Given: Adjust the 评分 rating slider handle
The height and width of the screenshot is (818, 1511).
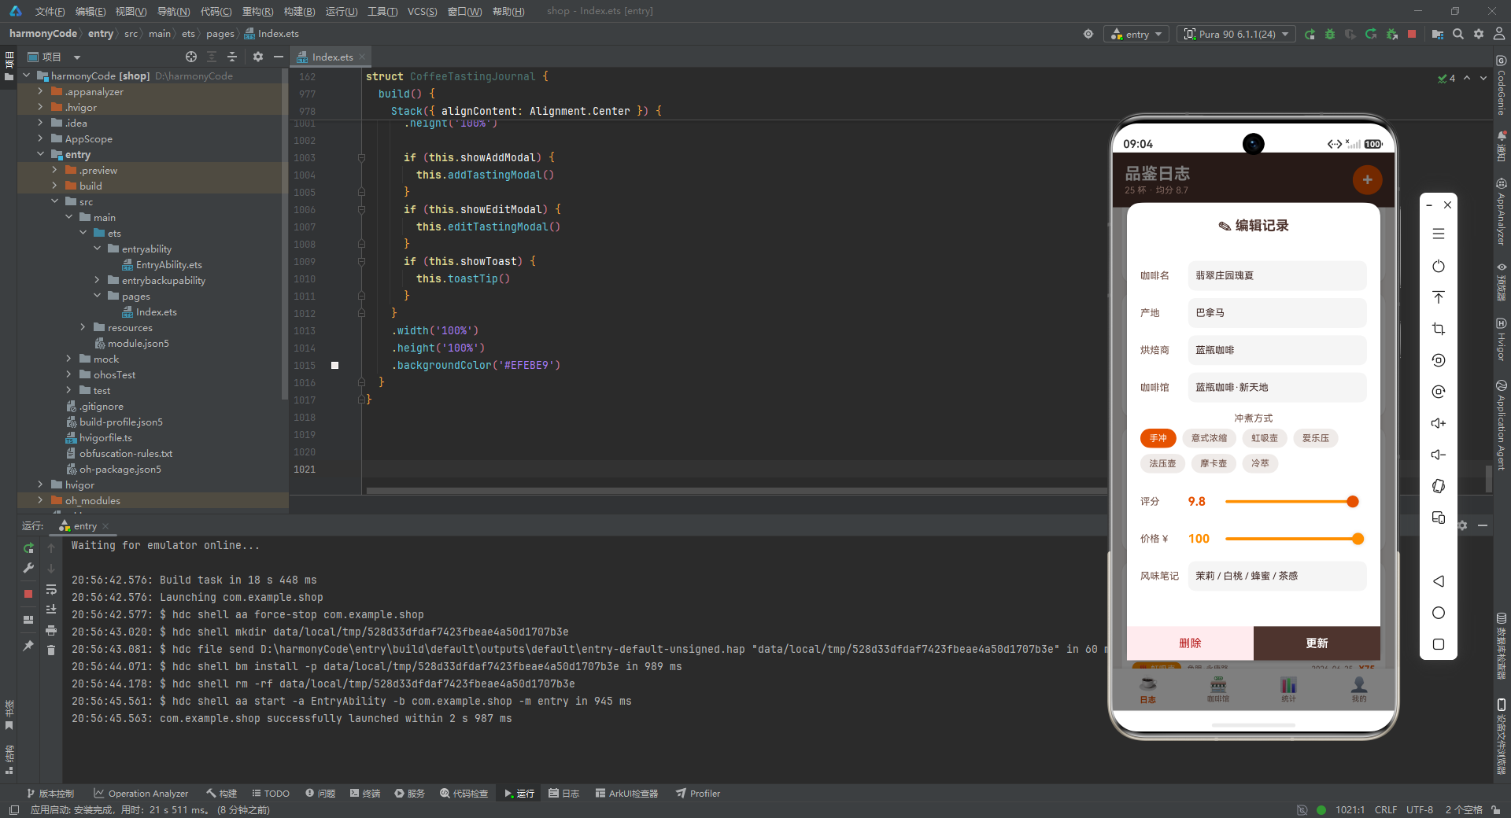Looking at the screenshot, I should 1353,501.
